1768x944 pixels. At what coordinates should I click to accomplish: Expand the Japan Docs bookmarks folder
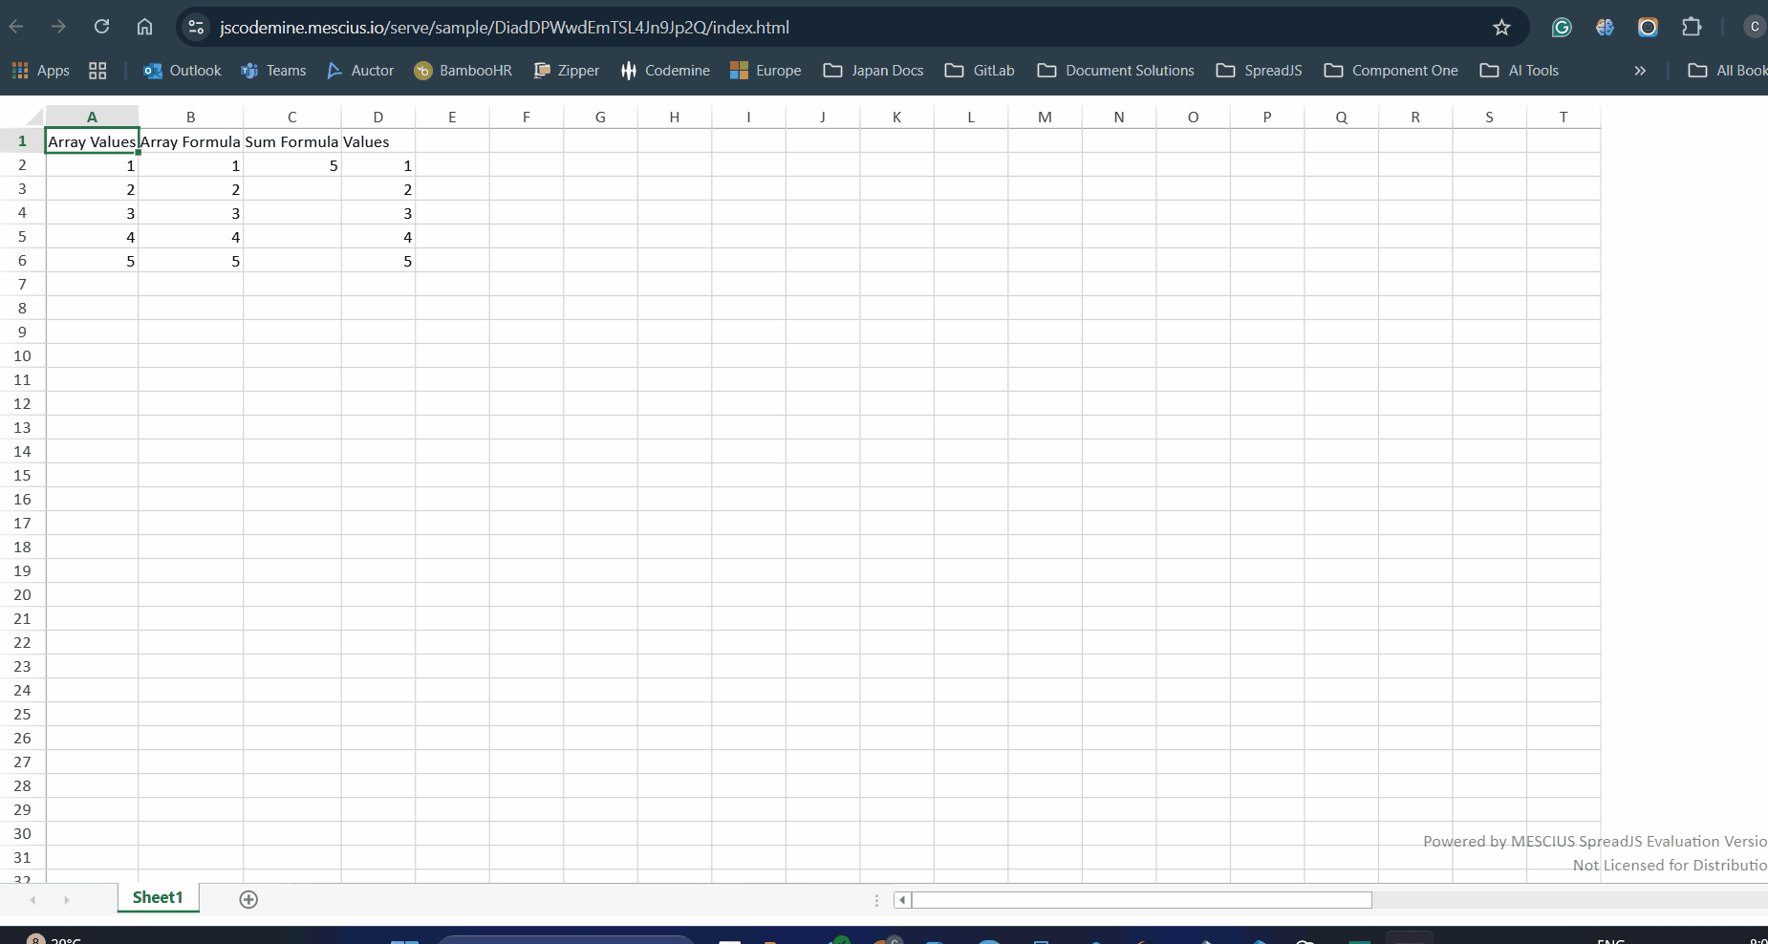[873, 71]
